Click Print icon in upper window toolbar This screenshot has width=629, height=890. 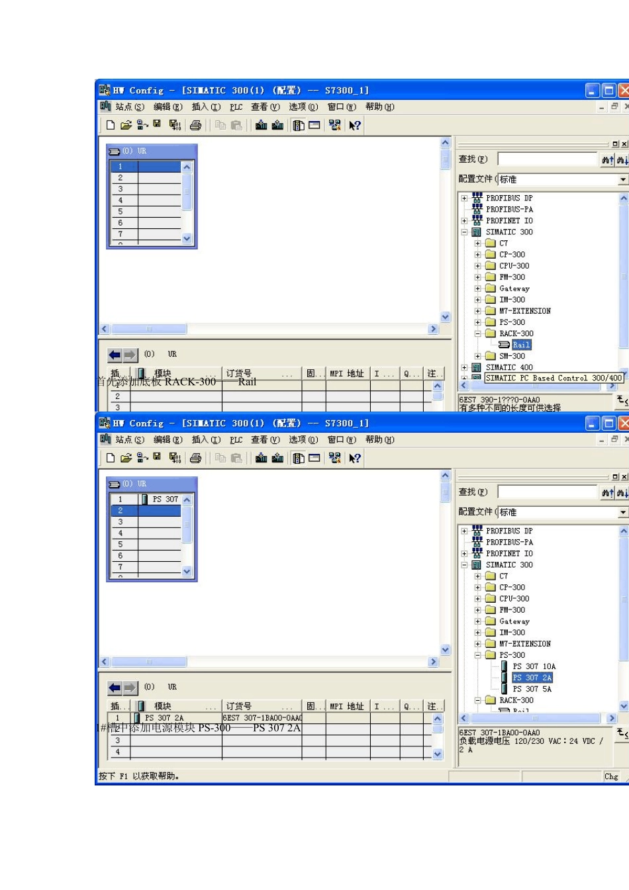(195, 125)
